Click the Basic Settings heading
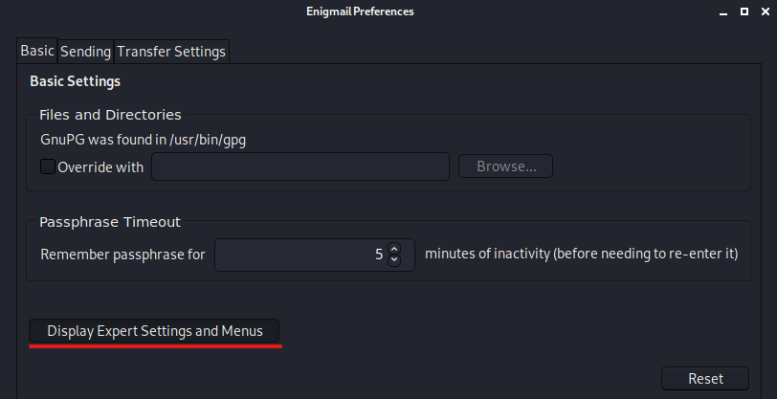Image resolution: width=777 pixels, height=399 pixels. click(x=75, y=81)
